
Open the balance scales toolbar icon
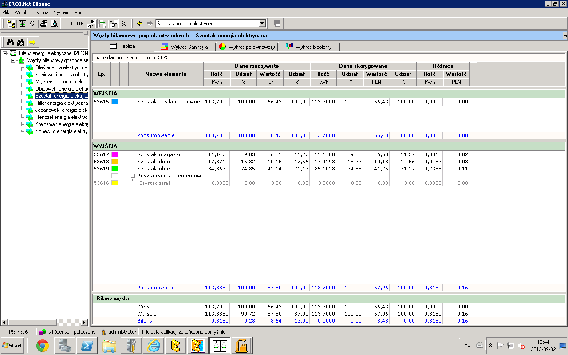(23, 24)
